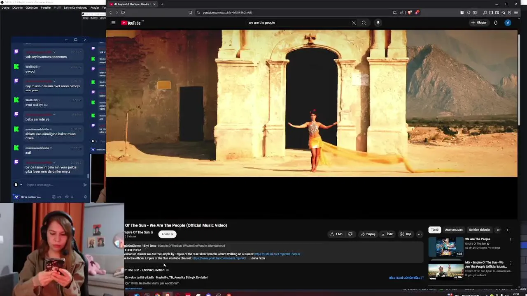
Task: Open YouTube notifications bell
Action: pyautogui.click(x=496, y=23)
